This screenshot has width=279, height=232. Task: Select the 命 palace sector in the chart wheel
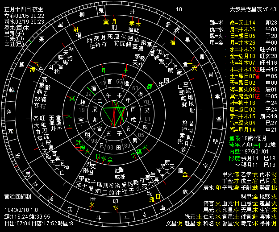[81, 120]
